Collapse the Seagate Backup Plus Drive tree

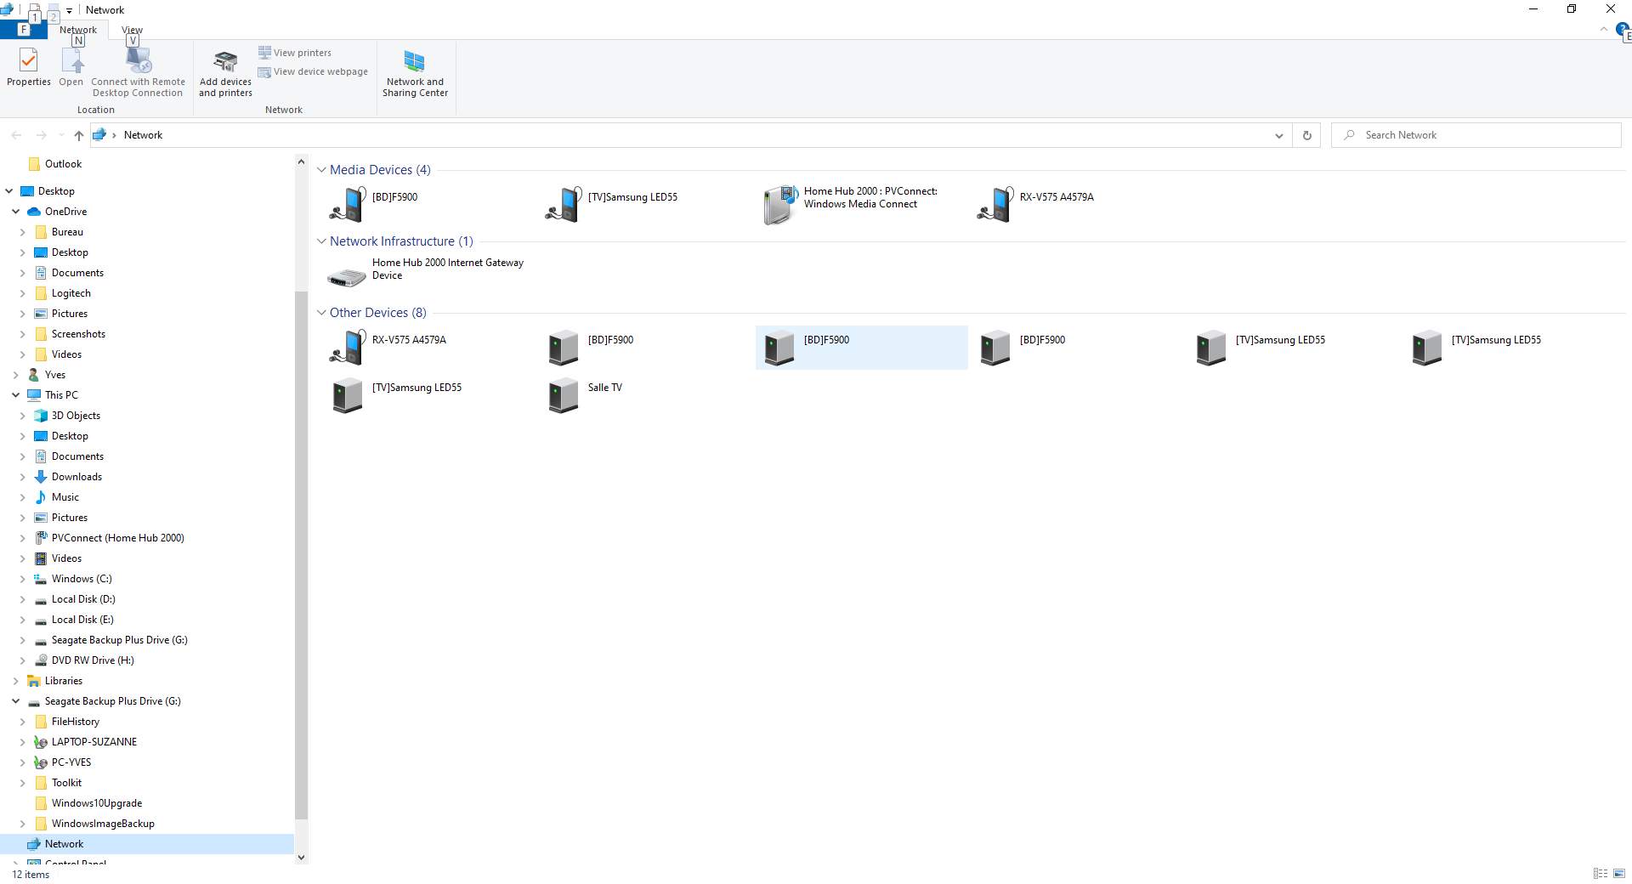(14, 701)
